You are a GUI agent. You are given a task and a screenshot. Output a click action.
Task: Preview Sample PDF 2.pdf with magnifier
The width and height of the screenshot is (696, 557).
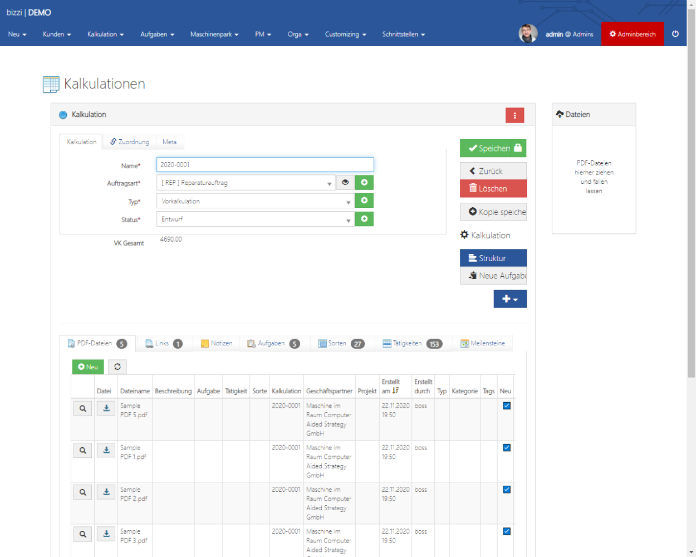83,492
